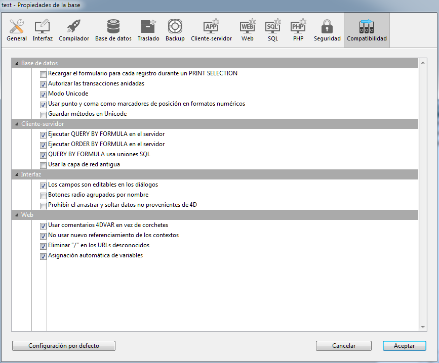Click the list scrollbar up arrow

(x=423, y=63)
